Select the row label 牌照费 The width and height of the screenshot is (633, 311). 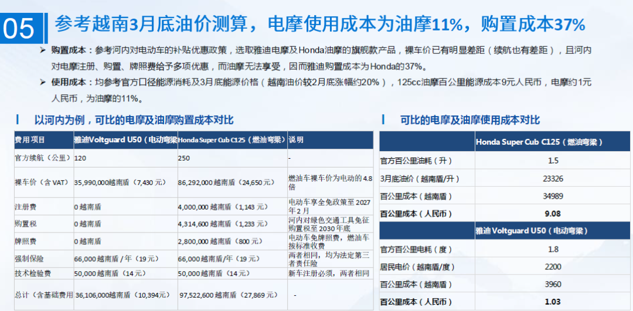25,241
